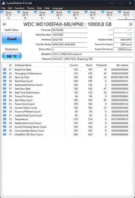
Task: Click status orb for Current Pending Sector Count
Action: pos(5,127)
